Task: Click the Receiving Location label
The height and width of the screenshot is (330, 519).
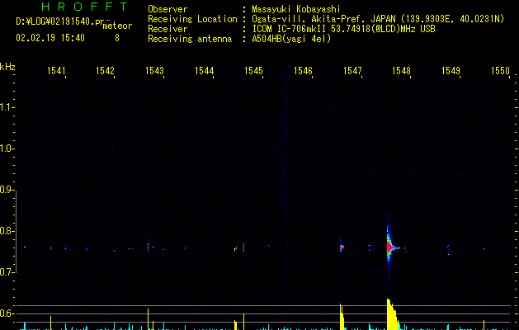Action: 192,19
